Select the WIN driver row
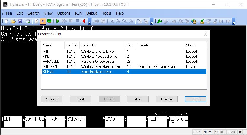247x135 pixels. tap(124, 52)
